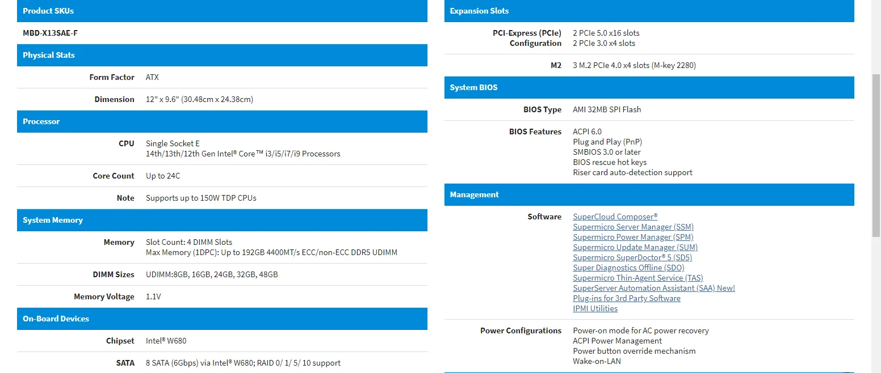The width and height of the screenshot is (881, 373).
Task: Click Supports up to 150W TDP CPUs
Action: (x=201, y=198)
